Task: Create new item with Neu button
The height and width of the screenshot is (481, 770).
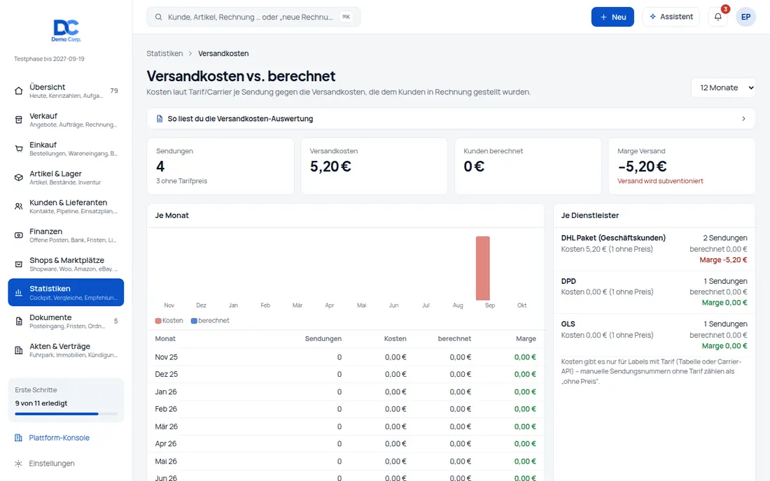Action: point(612,17)
